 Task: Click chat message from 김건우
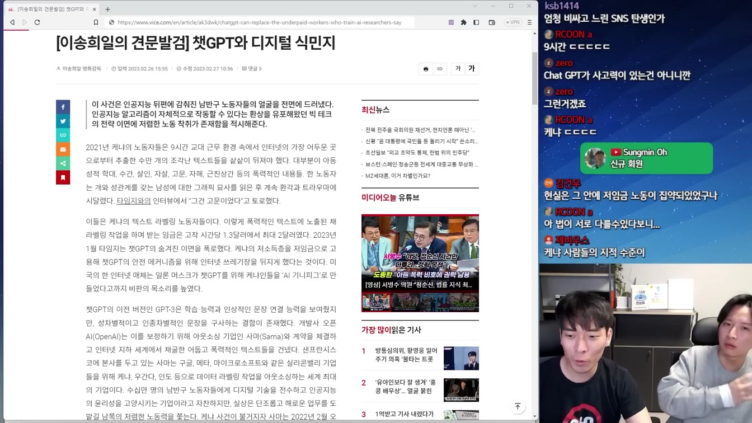click(x=631, y=196)
